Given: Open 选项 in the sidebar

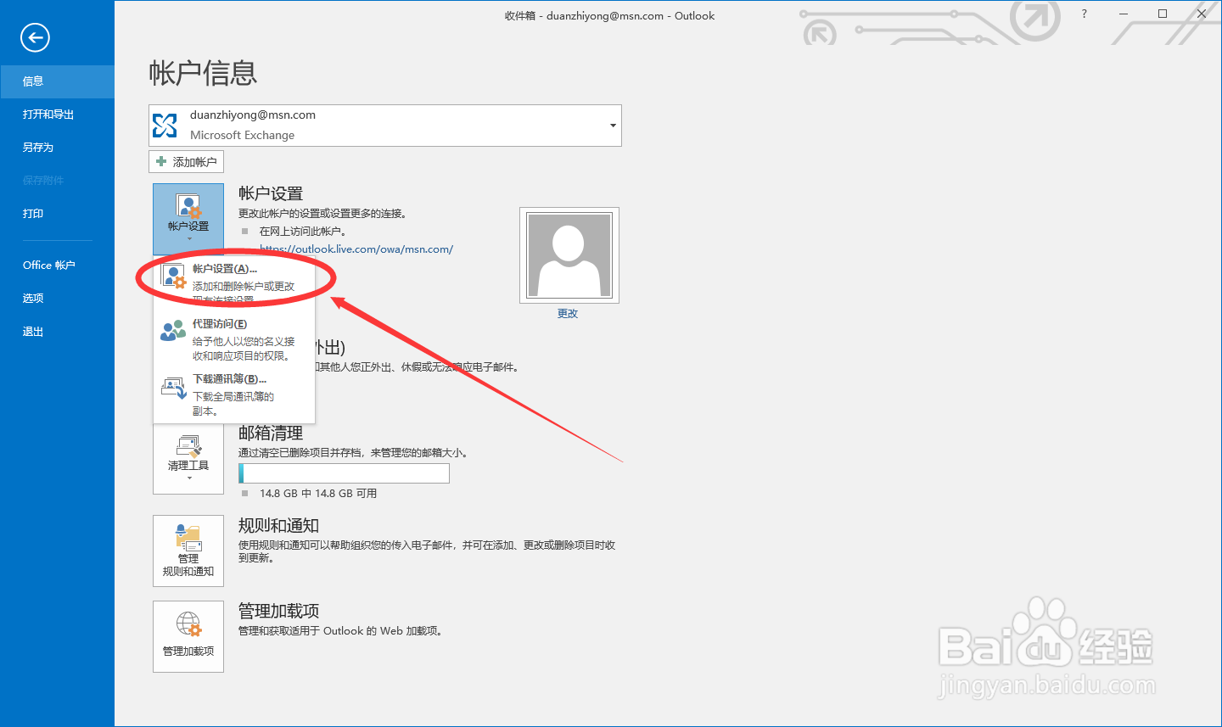Looking at the screenshot, I should [x=57, y=299].
